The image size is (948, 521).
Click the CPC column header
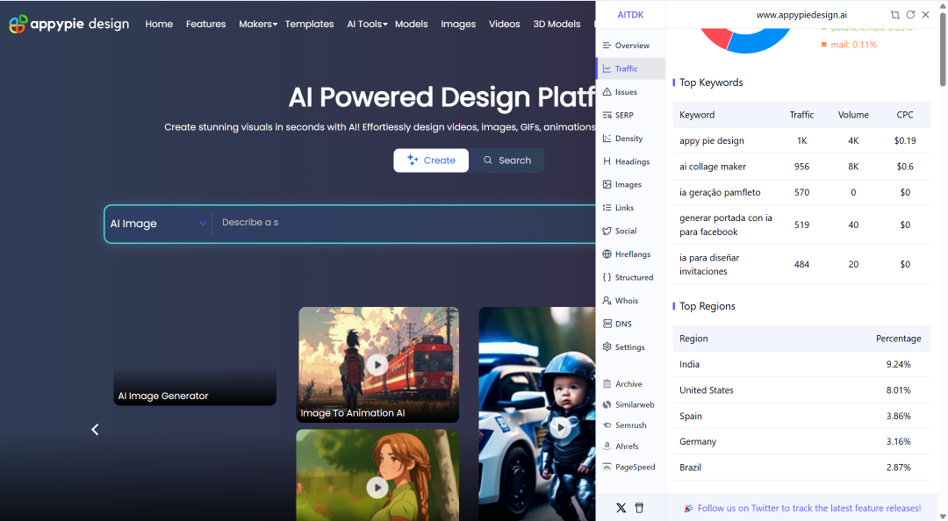point(905,115)
